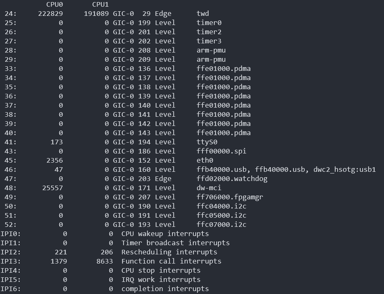Click the Rescheduling interrupts label
Viewport: 384px width, 294px height.
tap(169, 252)
